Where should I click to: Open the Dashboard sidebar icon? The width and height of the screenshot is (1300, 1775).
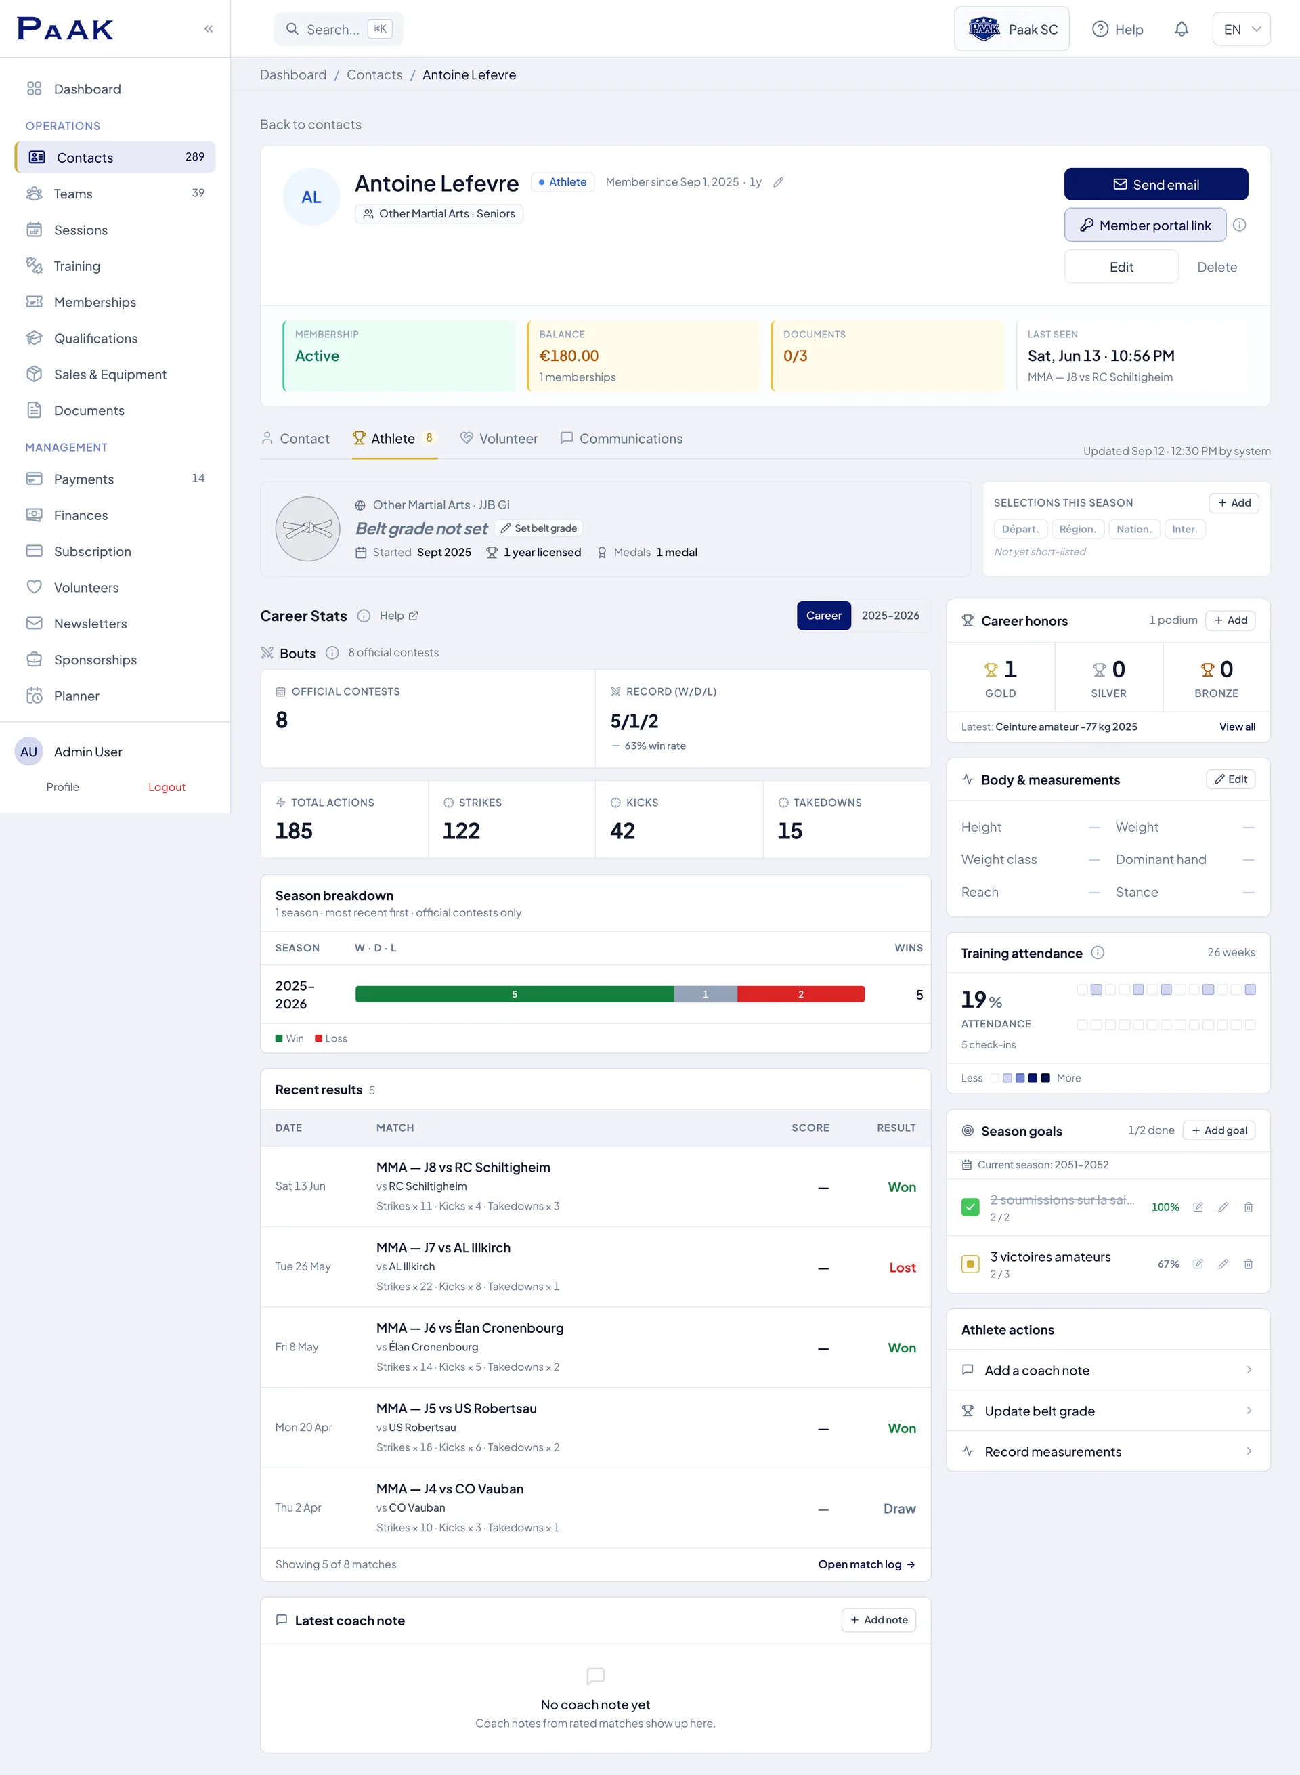tap(34, 89)
